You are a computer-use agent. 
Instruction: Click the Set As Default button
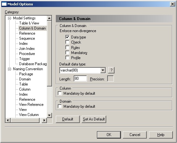point(94,119)
